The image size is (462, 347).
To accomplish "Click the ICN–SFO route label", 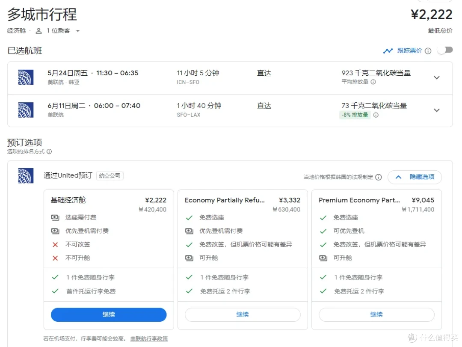I will coord(188,82).
